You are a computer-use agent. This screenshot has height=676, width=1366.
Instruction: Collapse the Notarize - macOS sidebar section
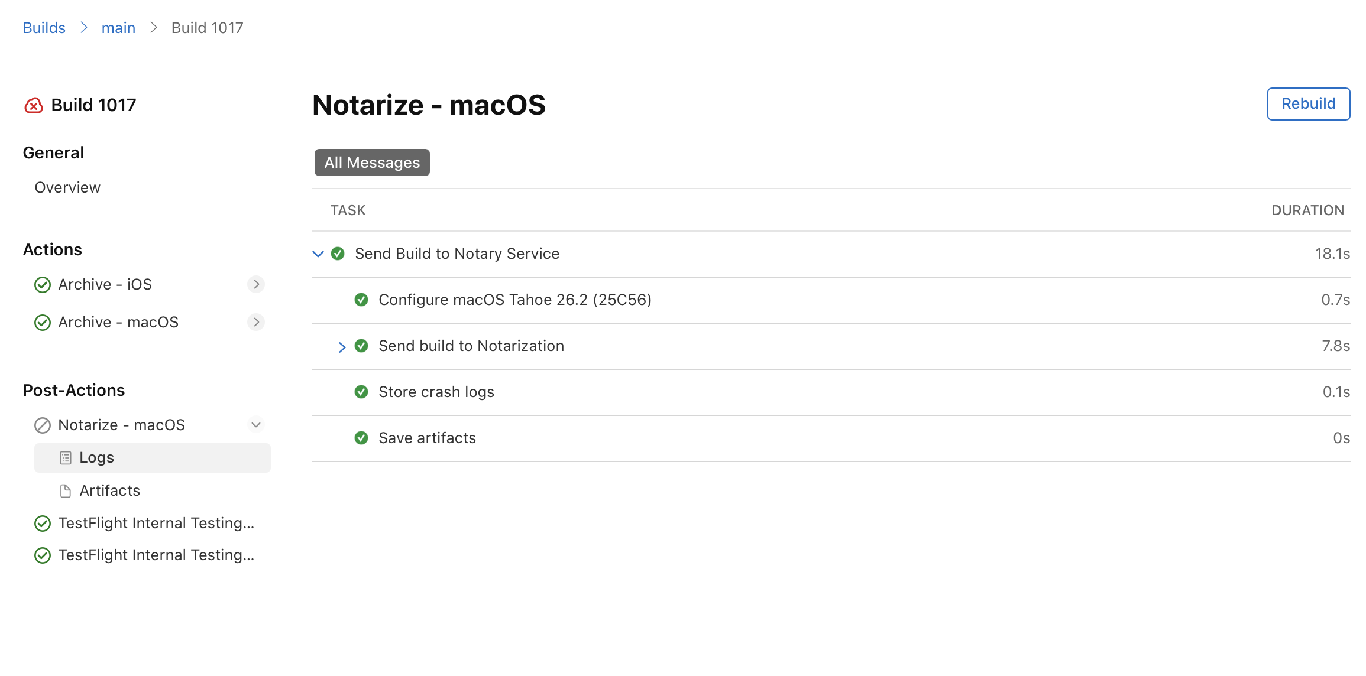tap(256, 425)
